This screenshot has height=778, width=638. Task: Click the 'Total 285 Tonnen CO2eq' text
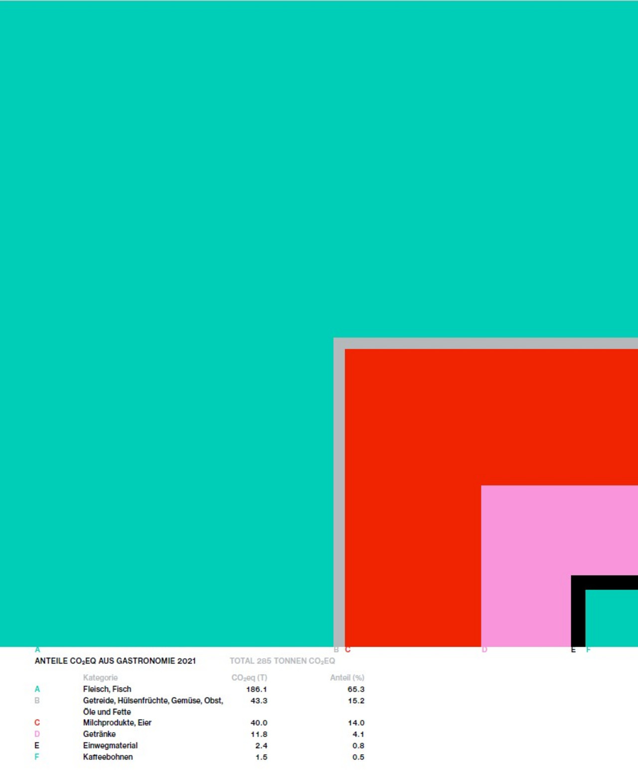(x=282, y=661)
